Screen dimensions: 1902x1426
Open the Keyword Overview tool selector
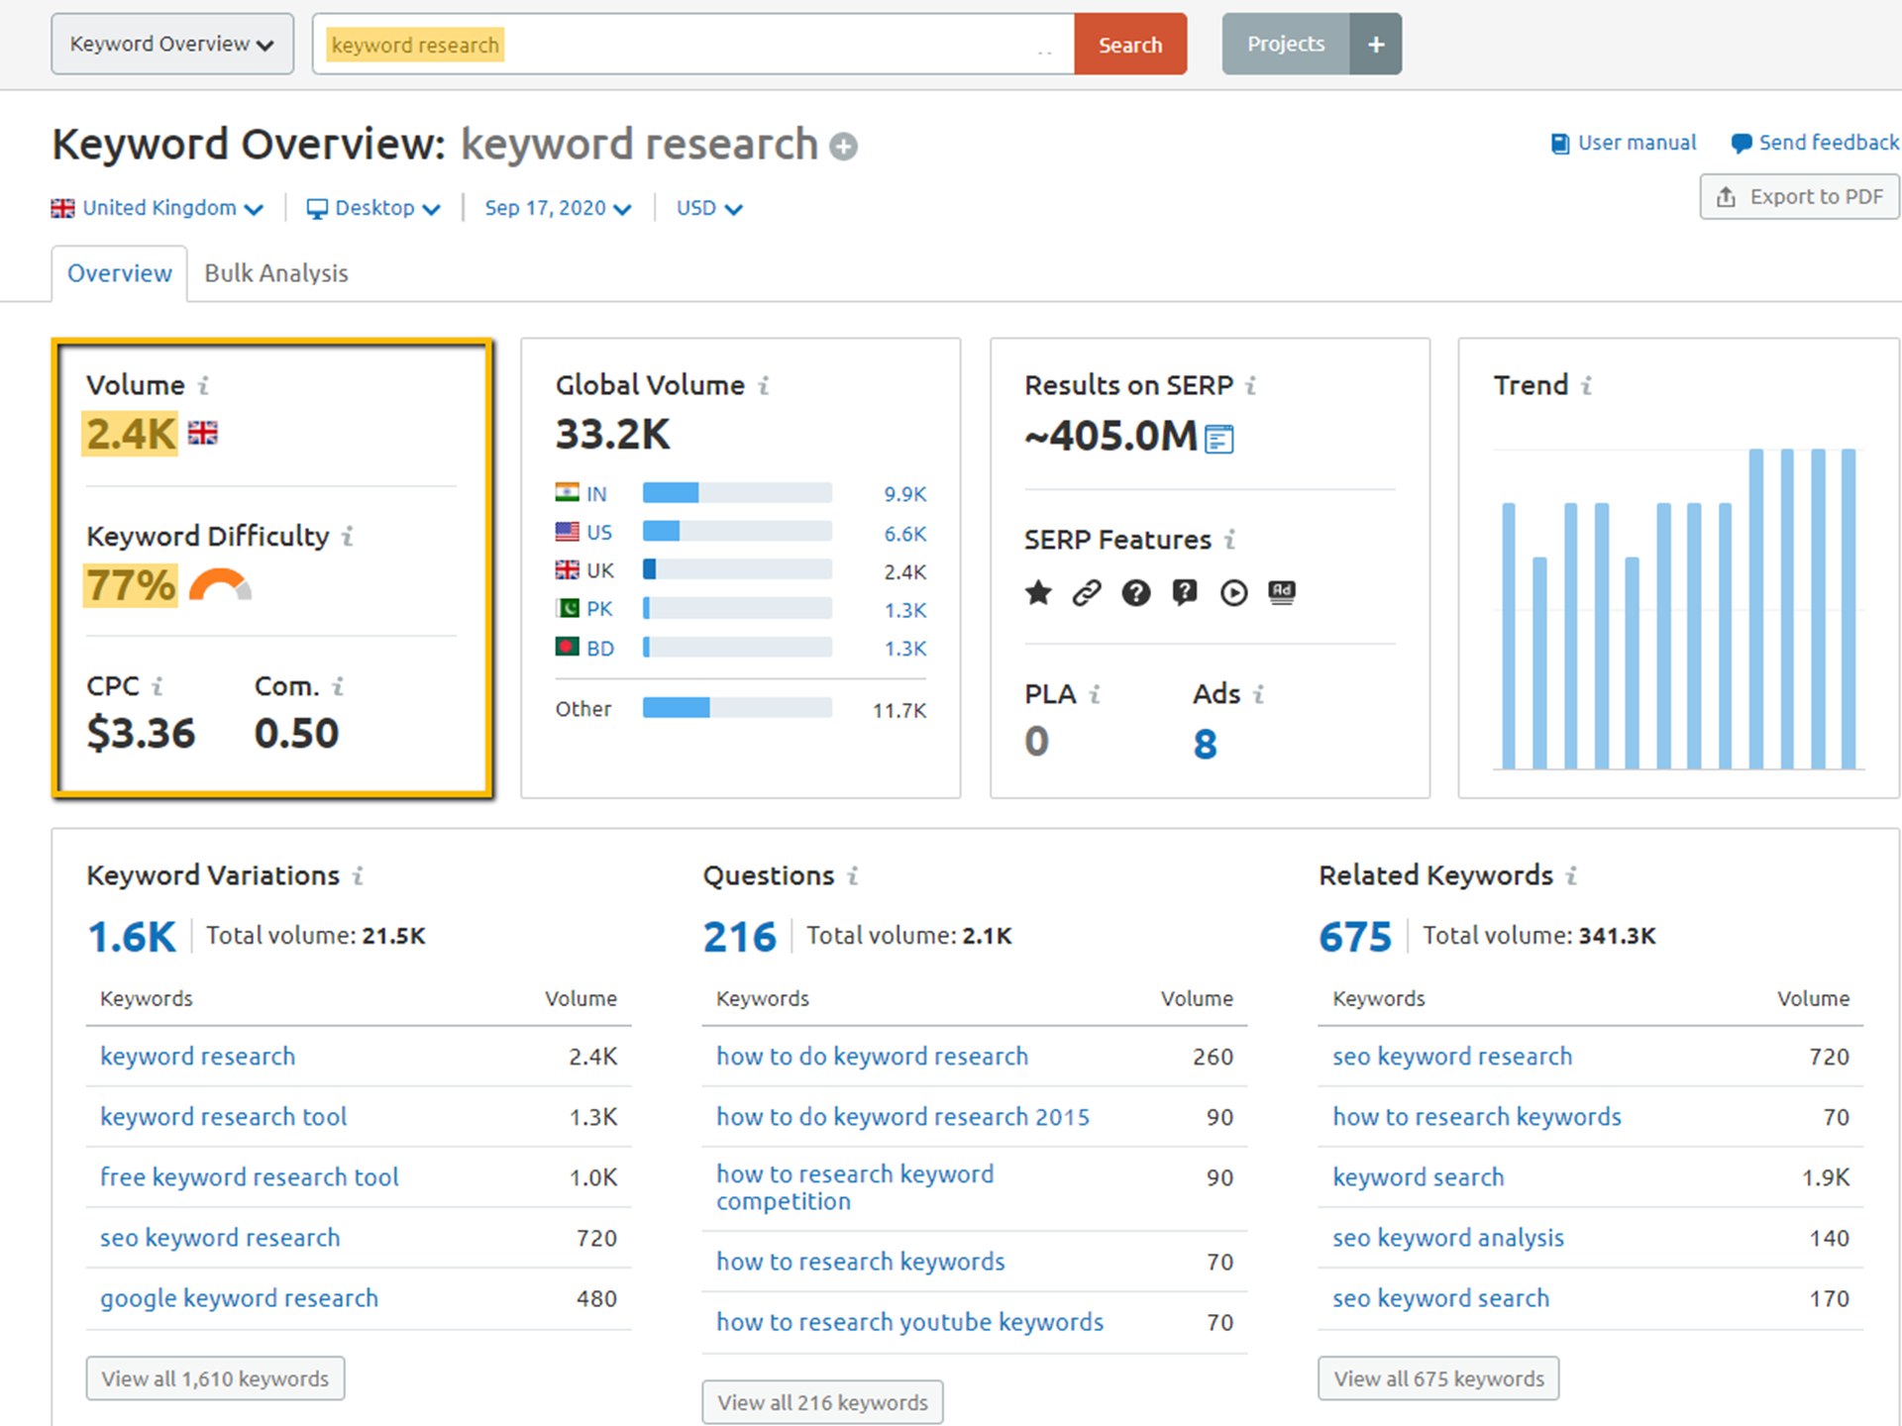[x=171, y=44]
